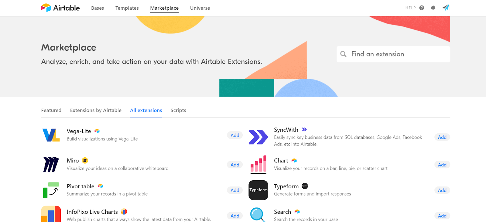This screenshot has width=486, height=222.
Task: Click the Chart extension bar icon
Action: coord(258,165)
